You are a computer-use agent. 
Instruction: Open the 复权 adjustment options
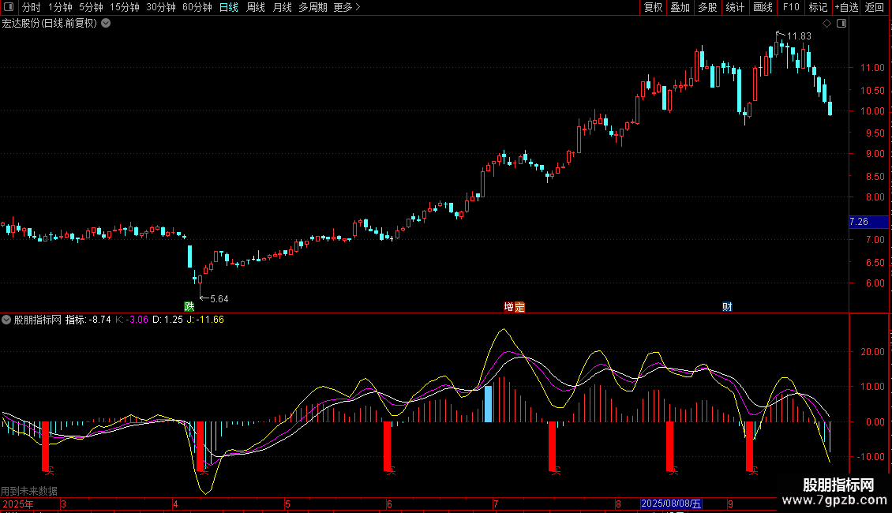click(x=653, y=7)
